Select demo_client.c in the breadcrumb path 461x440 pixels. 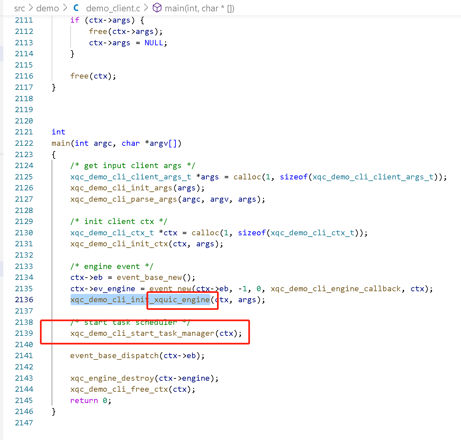click(x=113, y=8)
